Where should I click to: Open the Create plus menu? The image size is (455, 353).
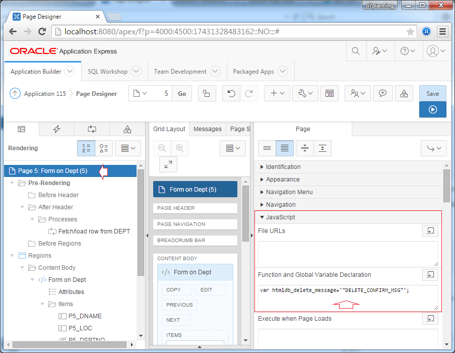point(277,93)
